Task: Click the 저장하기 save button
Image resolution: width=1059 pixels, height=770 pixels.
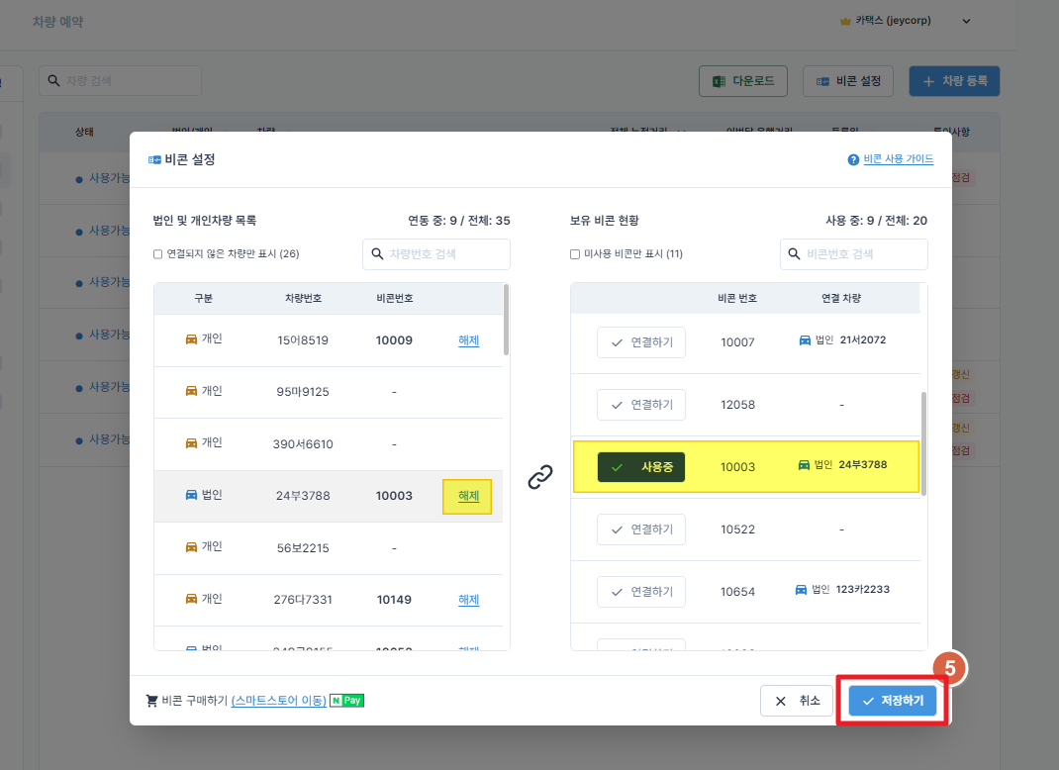Action: tap(892, 701)
